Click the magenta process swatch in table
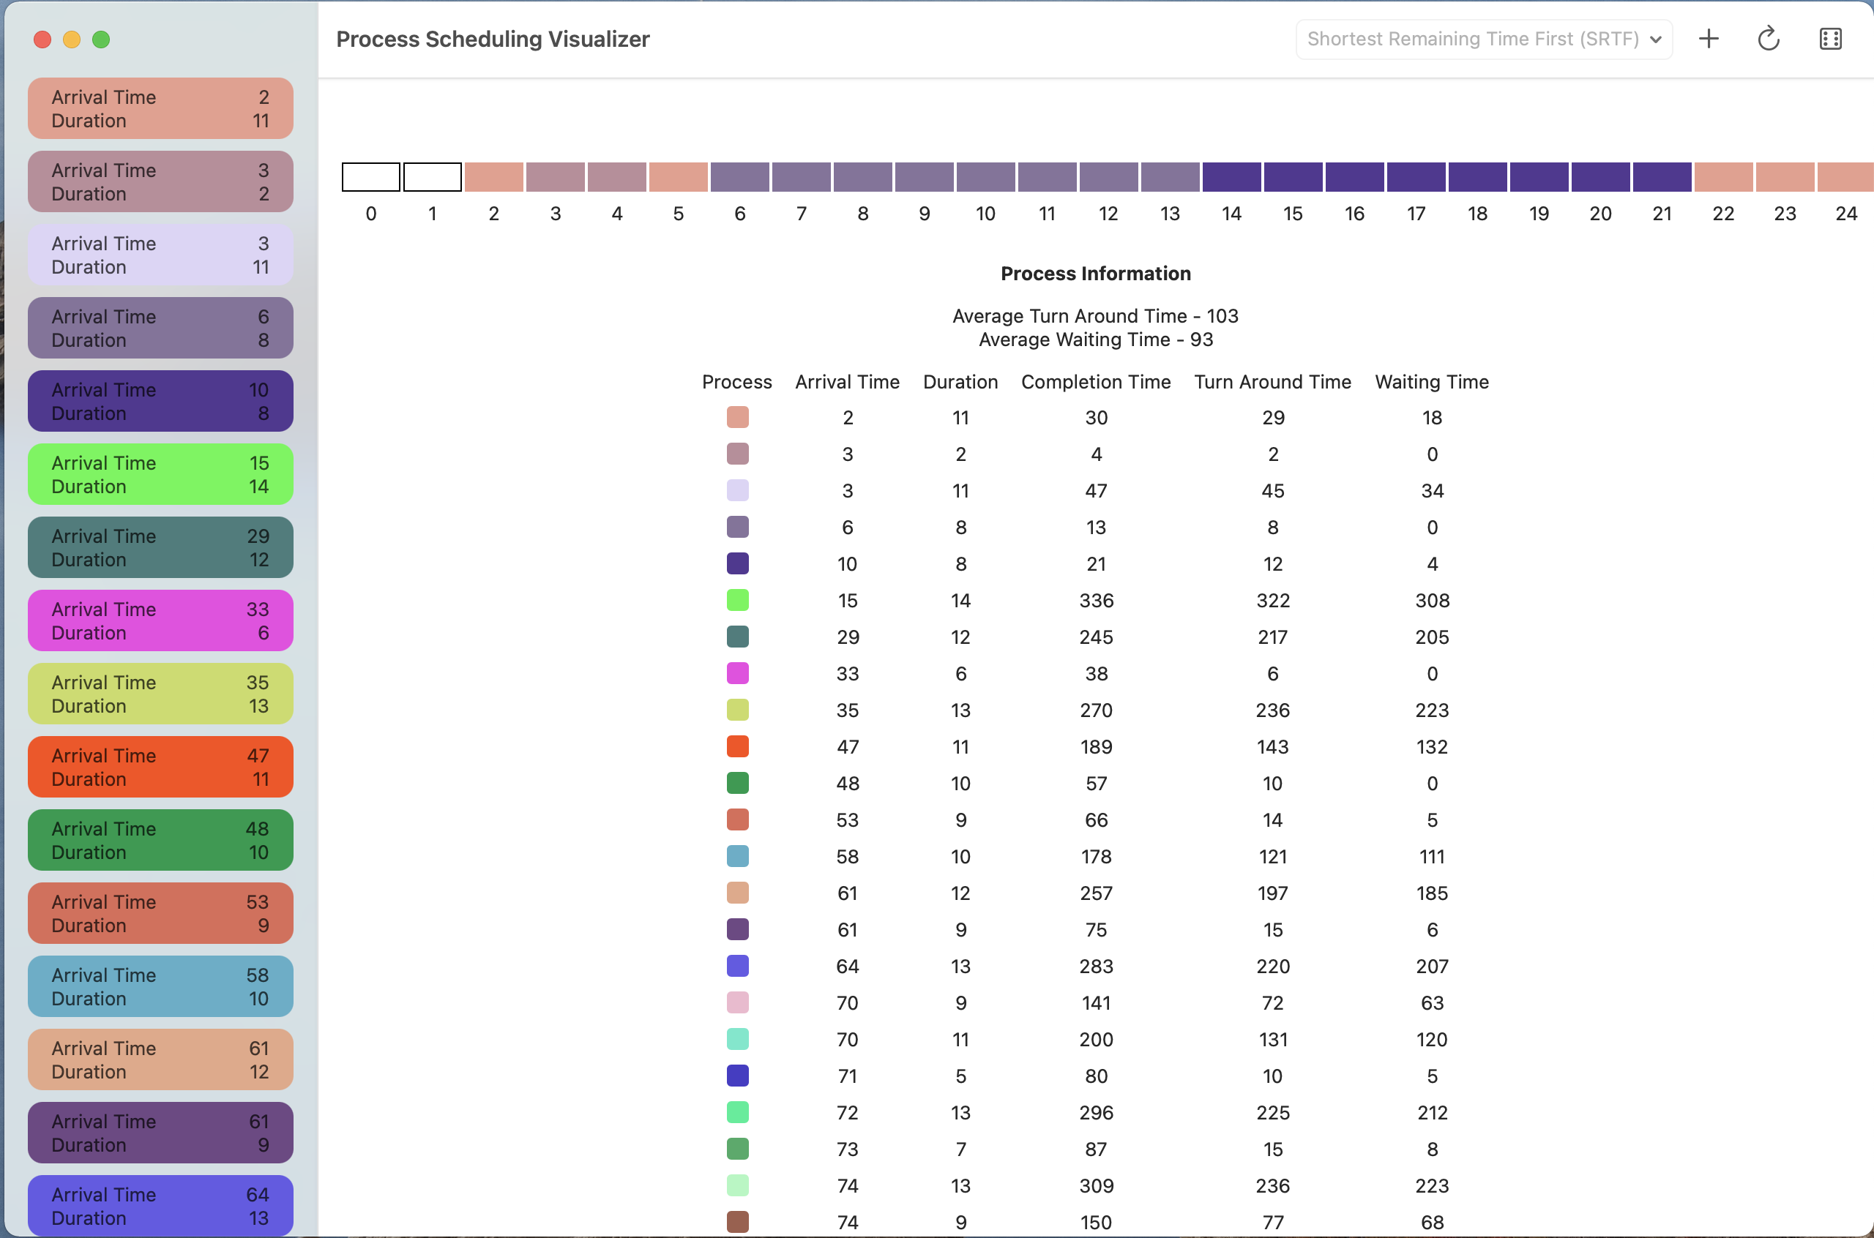Screen dimensions: 1874x1238 click(x=737, y=673)
